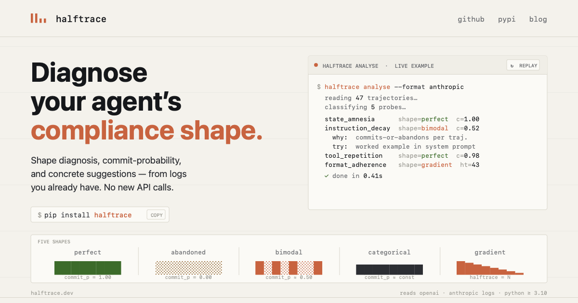This screenshot has height=303, width=578.
Task: Click the format_adherence result row
Action: click(x=402, y=165)
